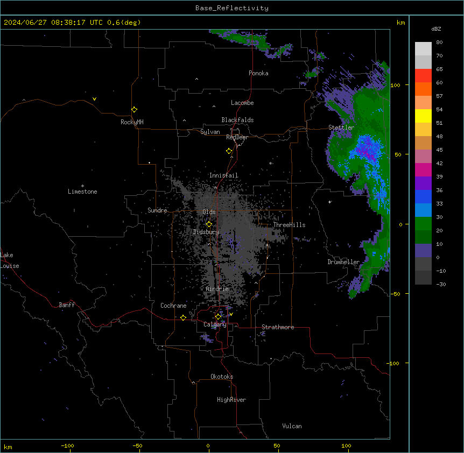Click the HighRiver city label
The width and height of the screenshot is (464, 453).
[x=231, y=400]
